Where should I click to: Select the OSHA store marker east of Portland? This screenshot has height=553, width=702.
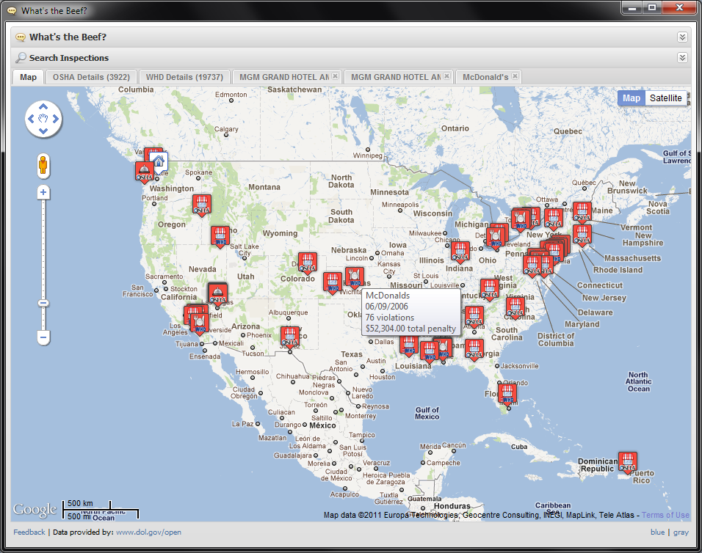201,205
